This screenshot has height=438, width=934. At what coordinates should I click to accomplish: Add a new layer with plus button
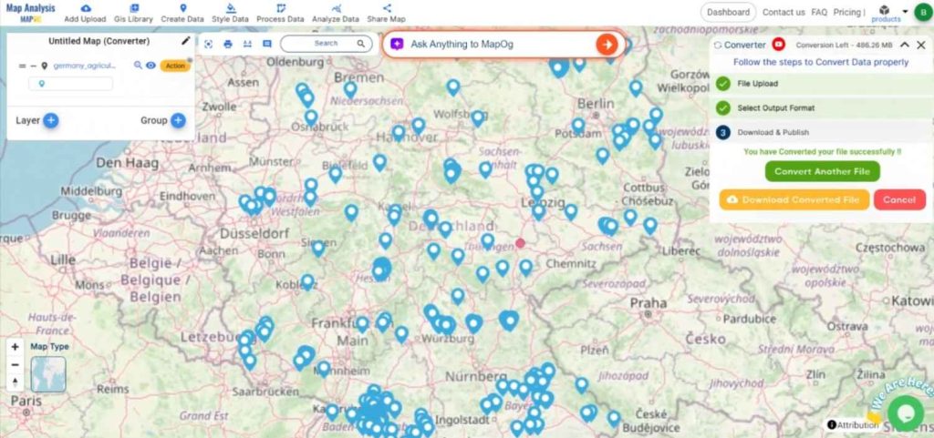pyautogui.click(x=51, y=120)
